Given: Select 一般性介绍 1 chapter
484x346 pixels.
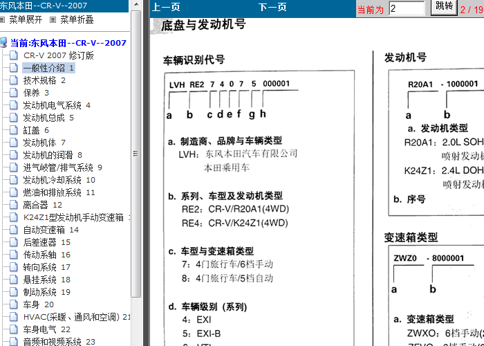Looking at the screenshot, I should tap(49, 68).
